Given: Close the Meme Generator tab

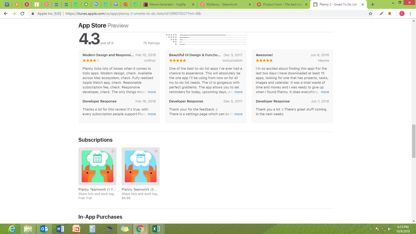Looking at the screenshot, I should click(x=193, y=4).
